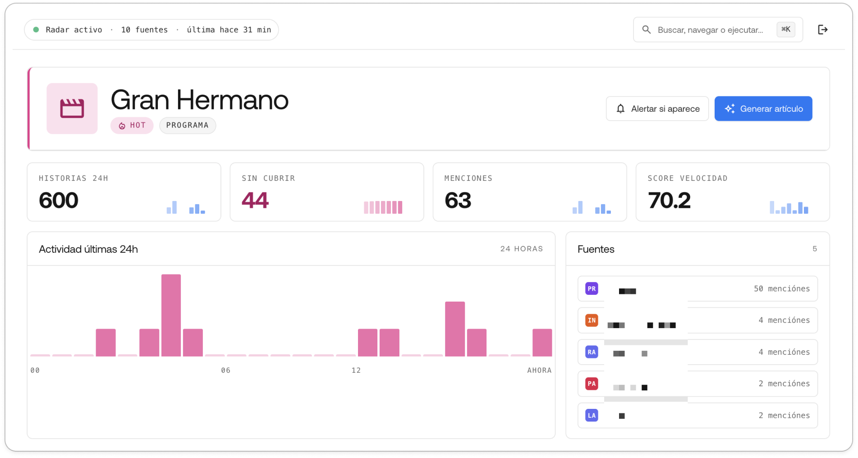Click the 70.2 score value
The width and height of the screenshot is (858, 458).
pos(669,200)
